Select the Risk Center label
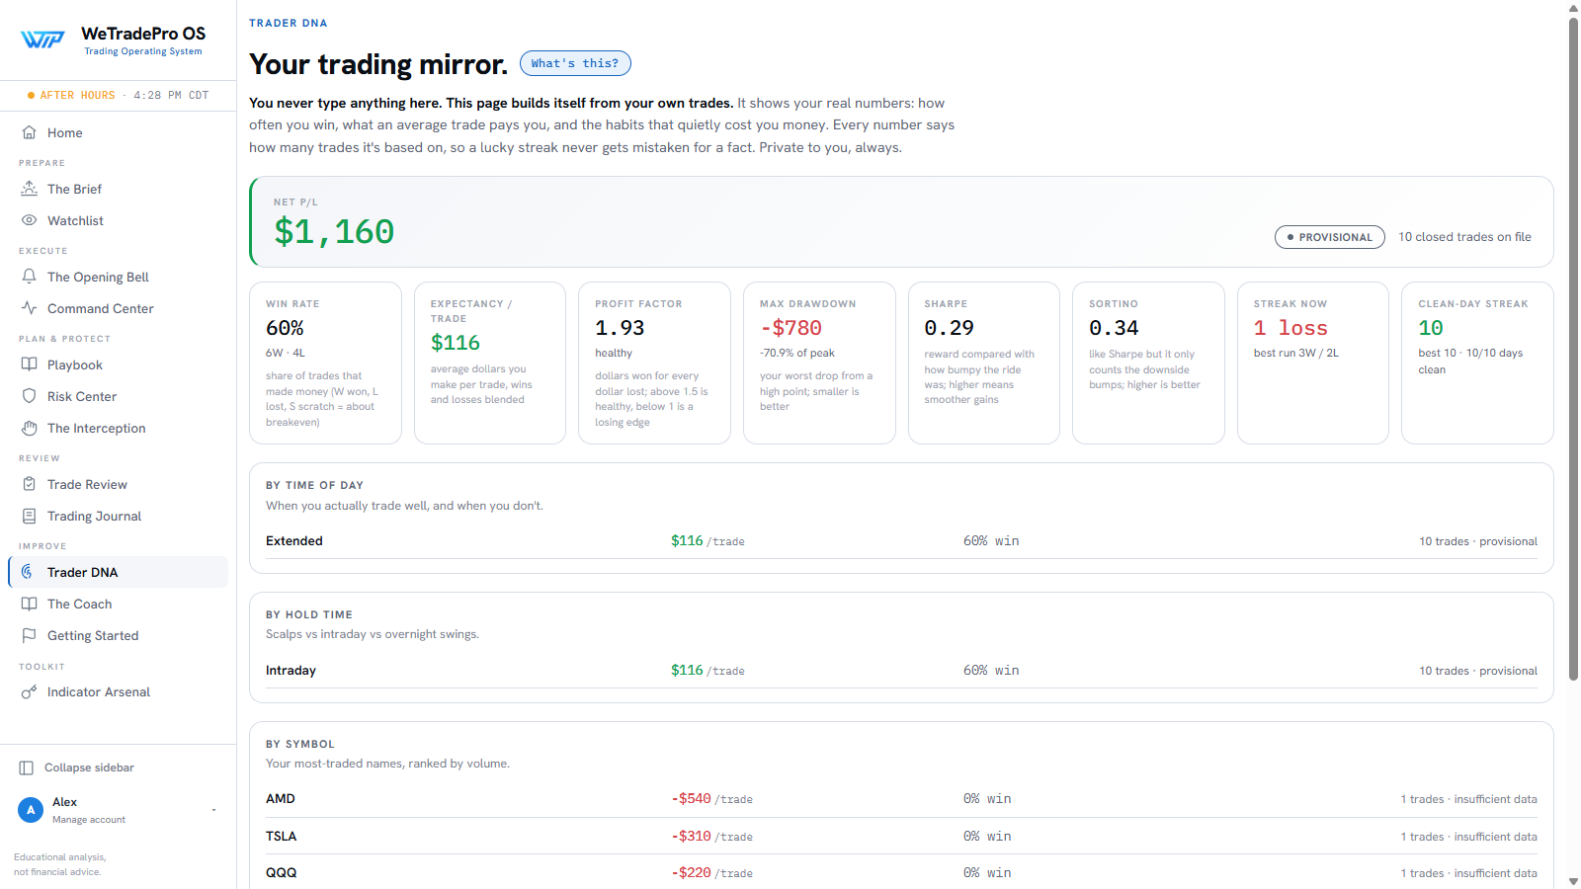The width and height of the screenshot is (1581, 889). pyautogui.click(x=82, y=396)
